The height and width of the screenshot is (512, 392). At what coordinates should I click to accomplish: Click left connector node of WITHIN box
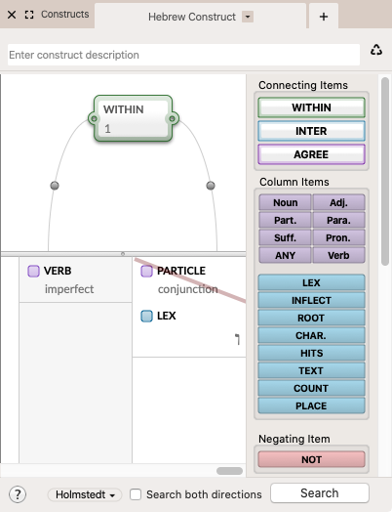point(94,118)
